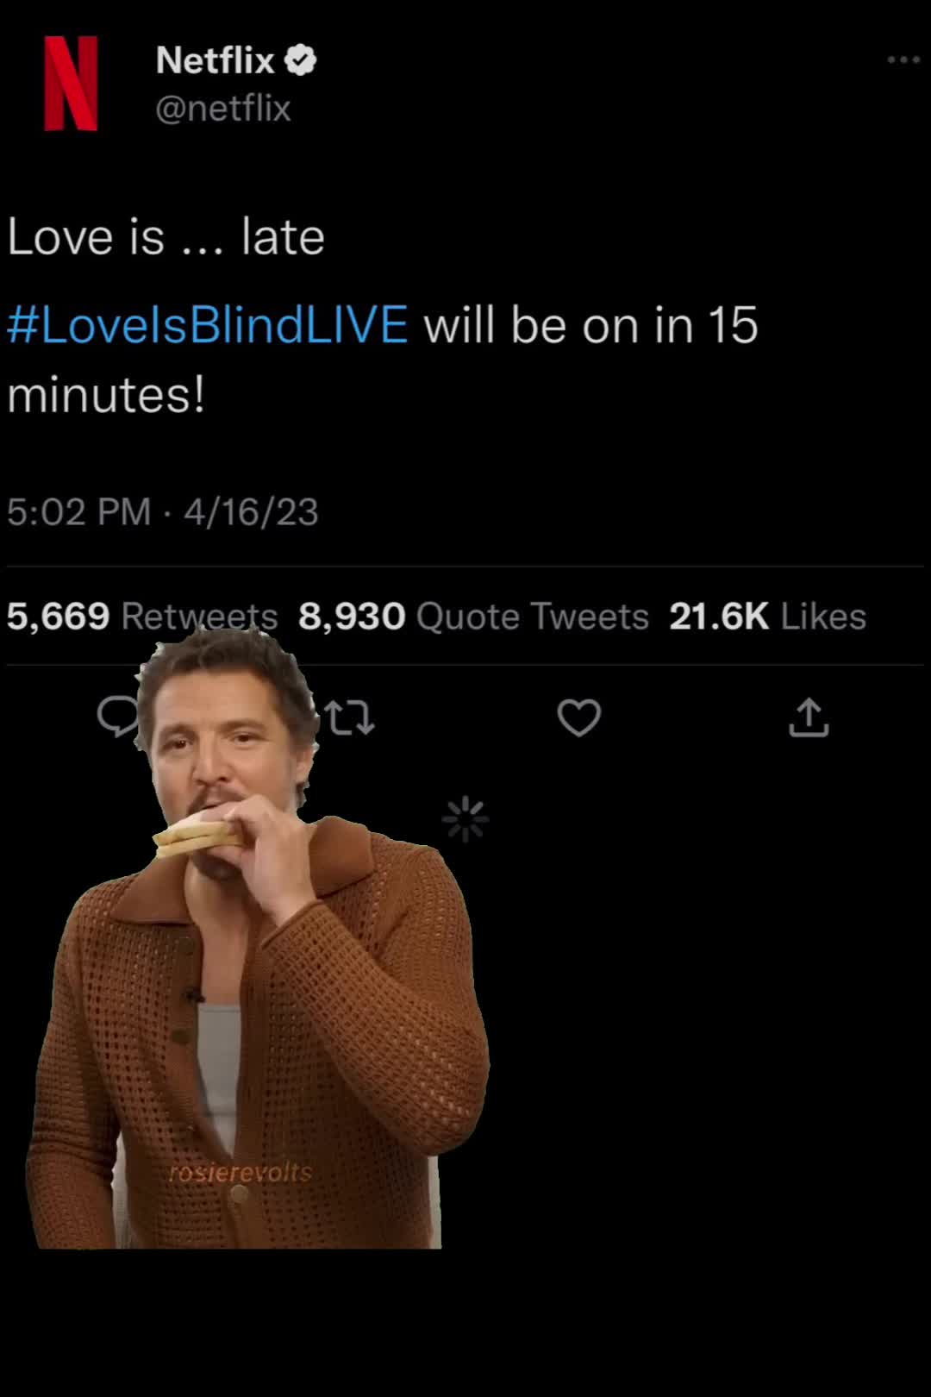Tap the @netflix handle

pyautogui.click(x=223, y=109)
